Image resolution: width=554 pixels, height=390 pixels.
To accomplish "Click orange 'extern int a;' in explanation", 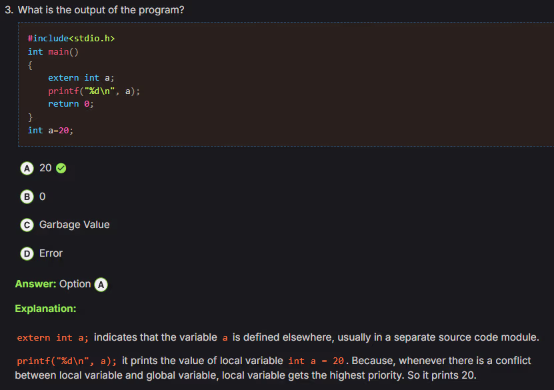I will pos(53,338).
